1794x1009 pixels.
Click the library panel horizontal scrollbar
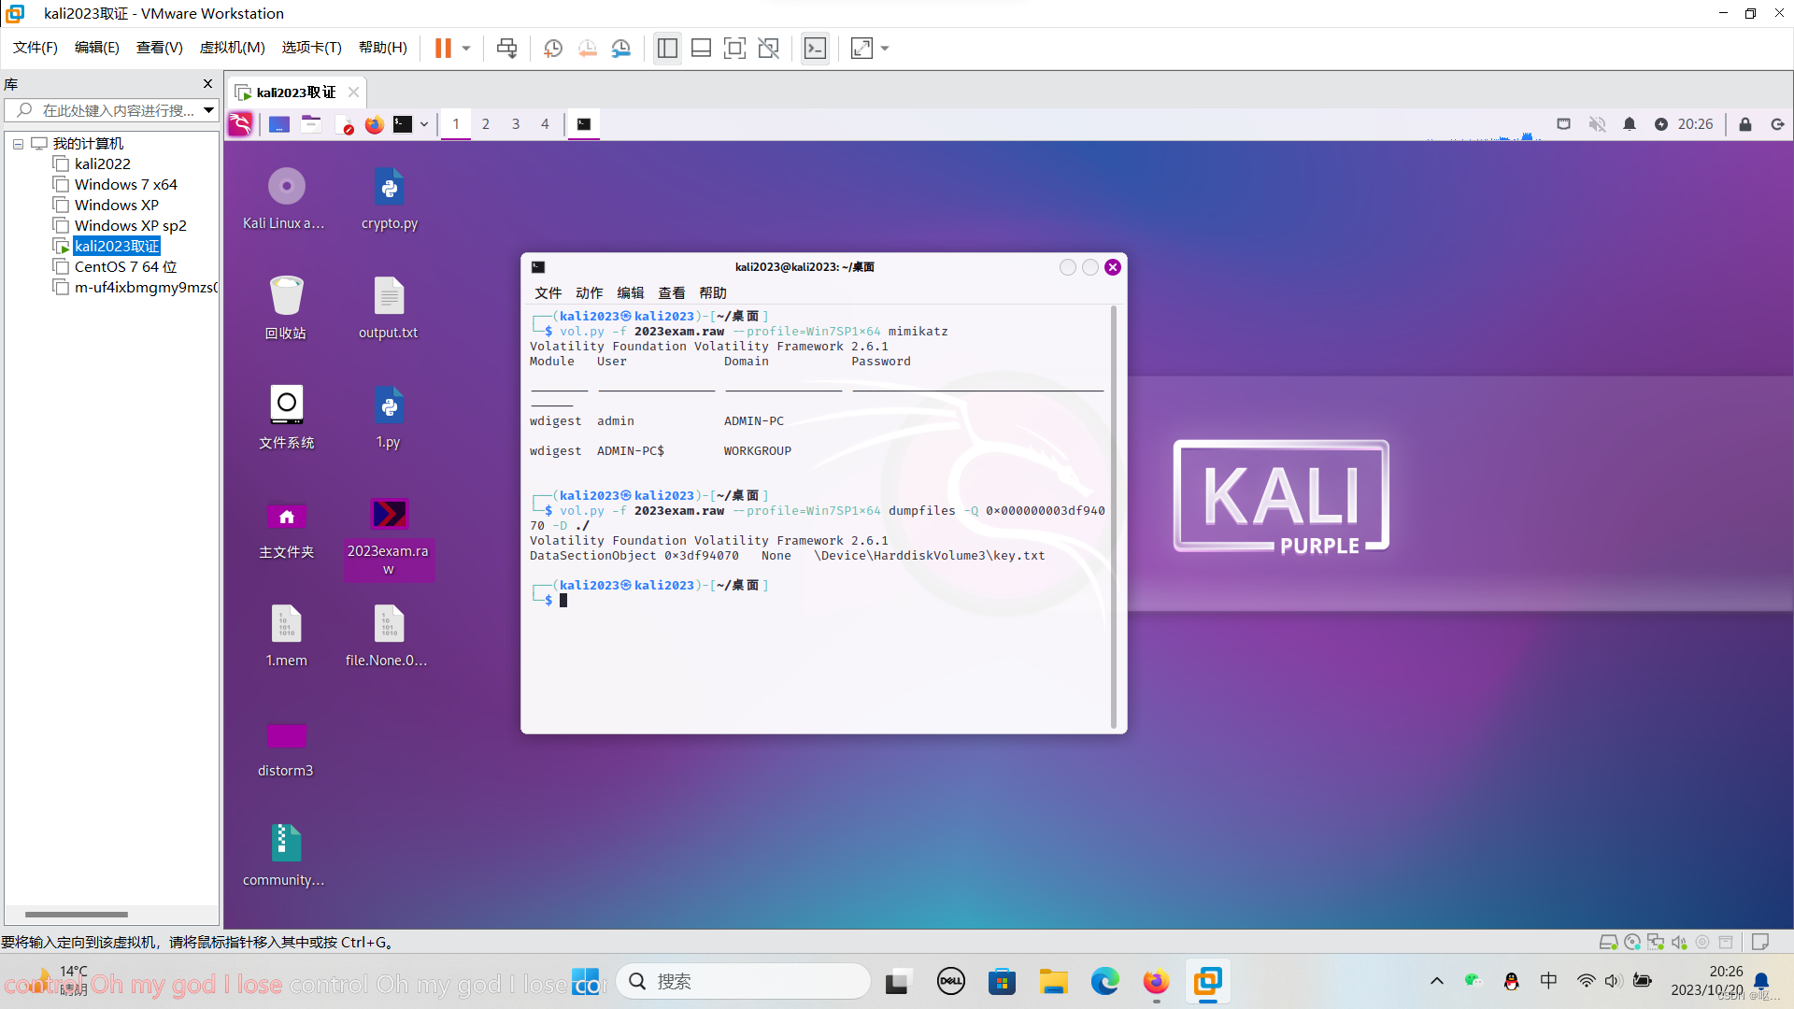[x=77, y=915]
